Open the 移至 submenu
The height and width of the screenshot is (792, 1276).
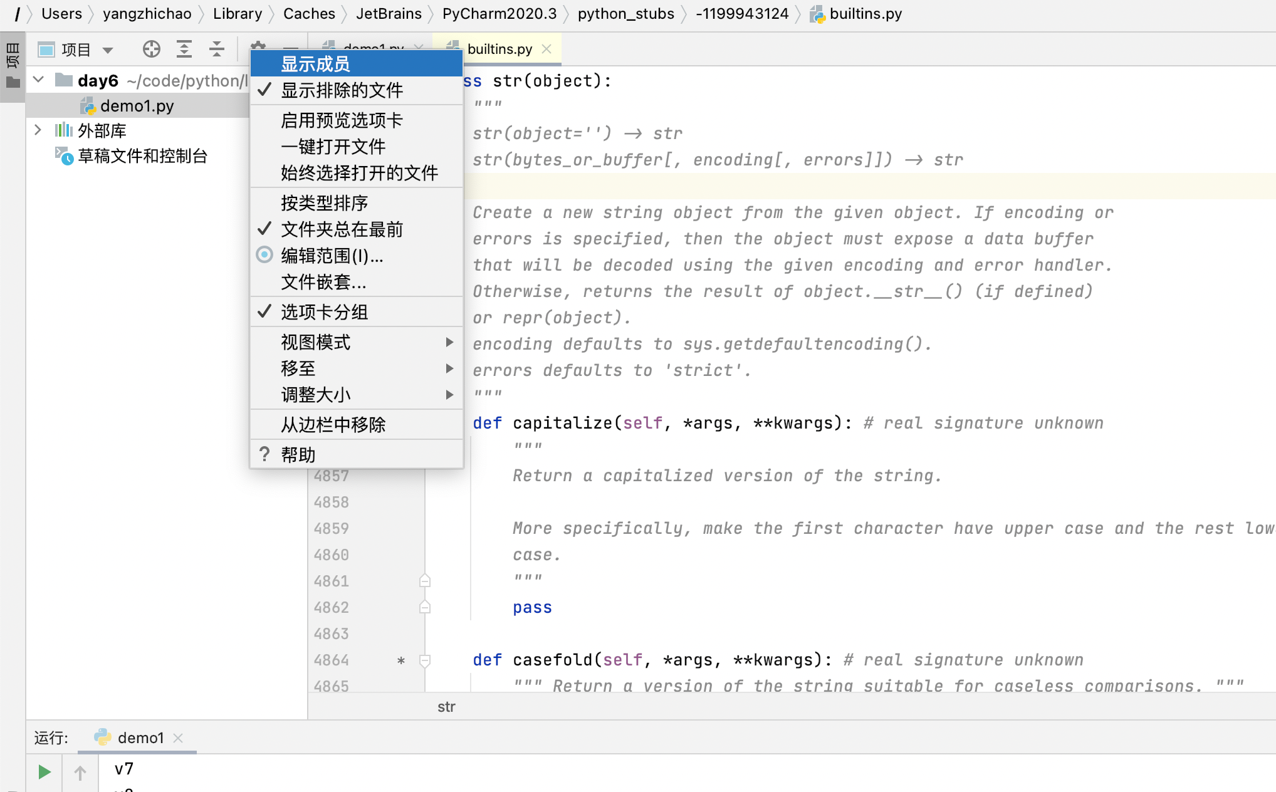pyautogui.click(x=357, y=368)
